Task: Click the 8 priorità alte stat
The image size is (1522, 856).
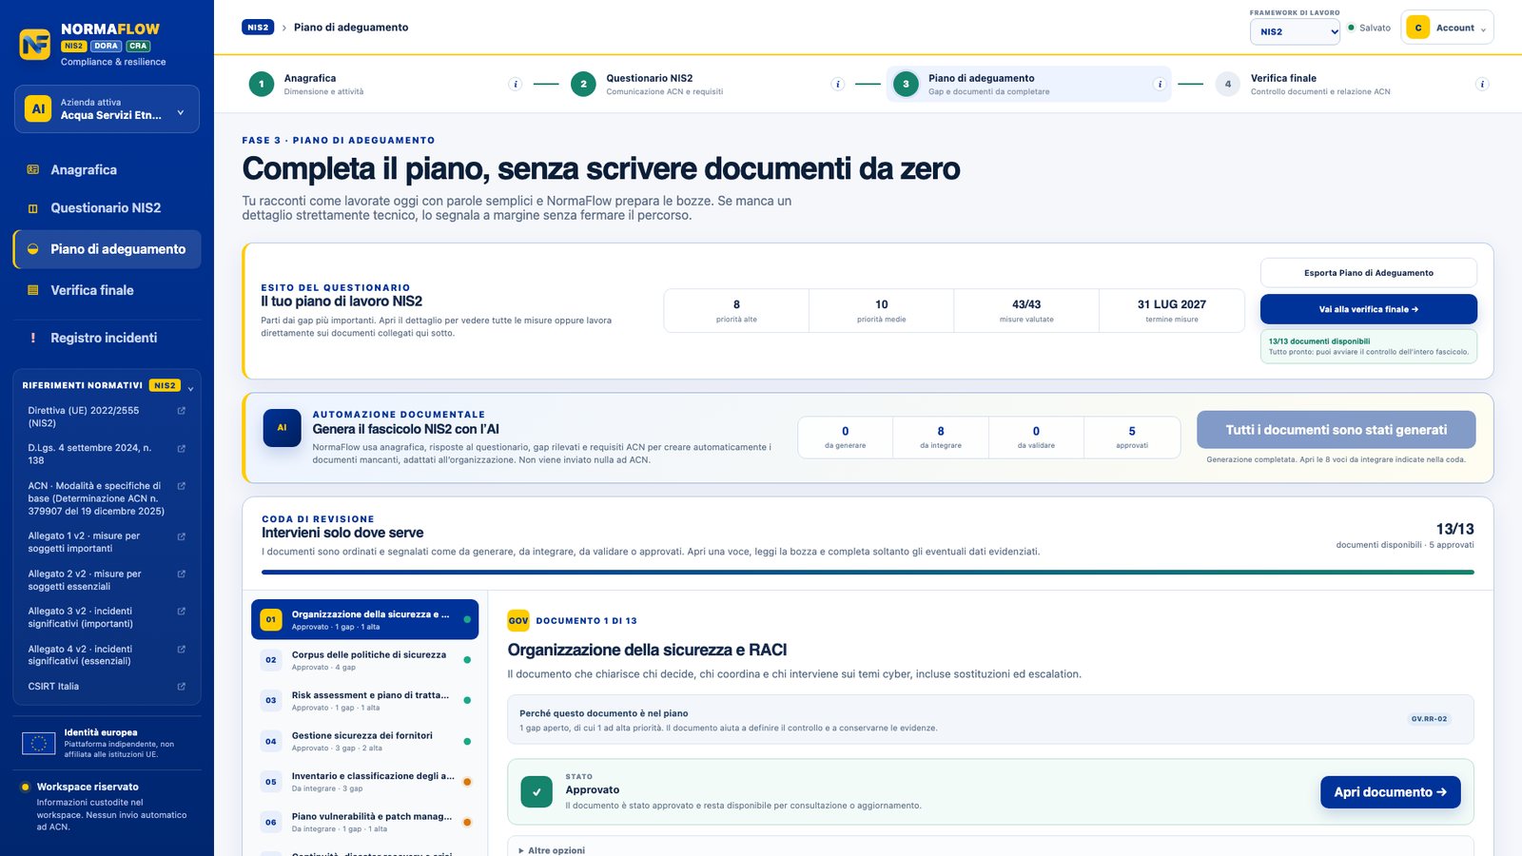Action: [736, 311]
